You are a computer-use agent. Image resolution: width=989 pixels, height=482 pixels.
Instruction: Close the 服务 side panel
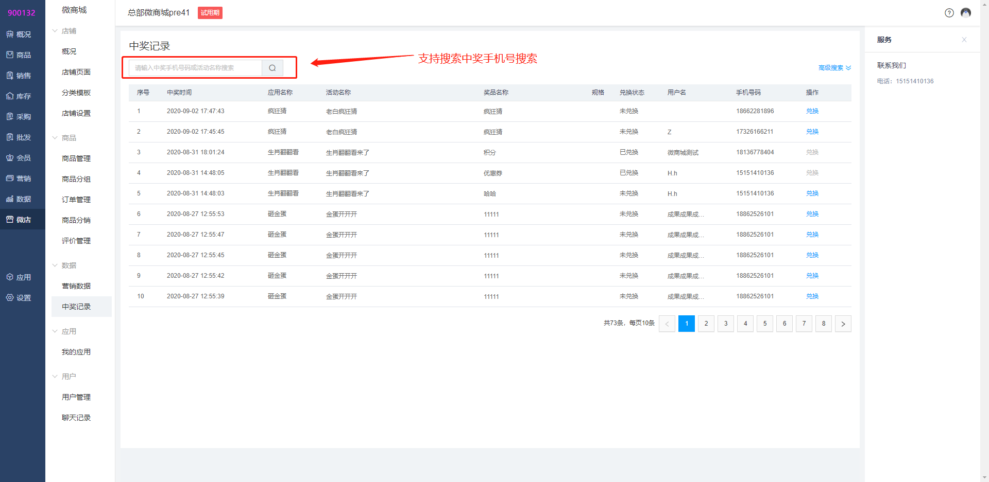[x=964, y=40]
